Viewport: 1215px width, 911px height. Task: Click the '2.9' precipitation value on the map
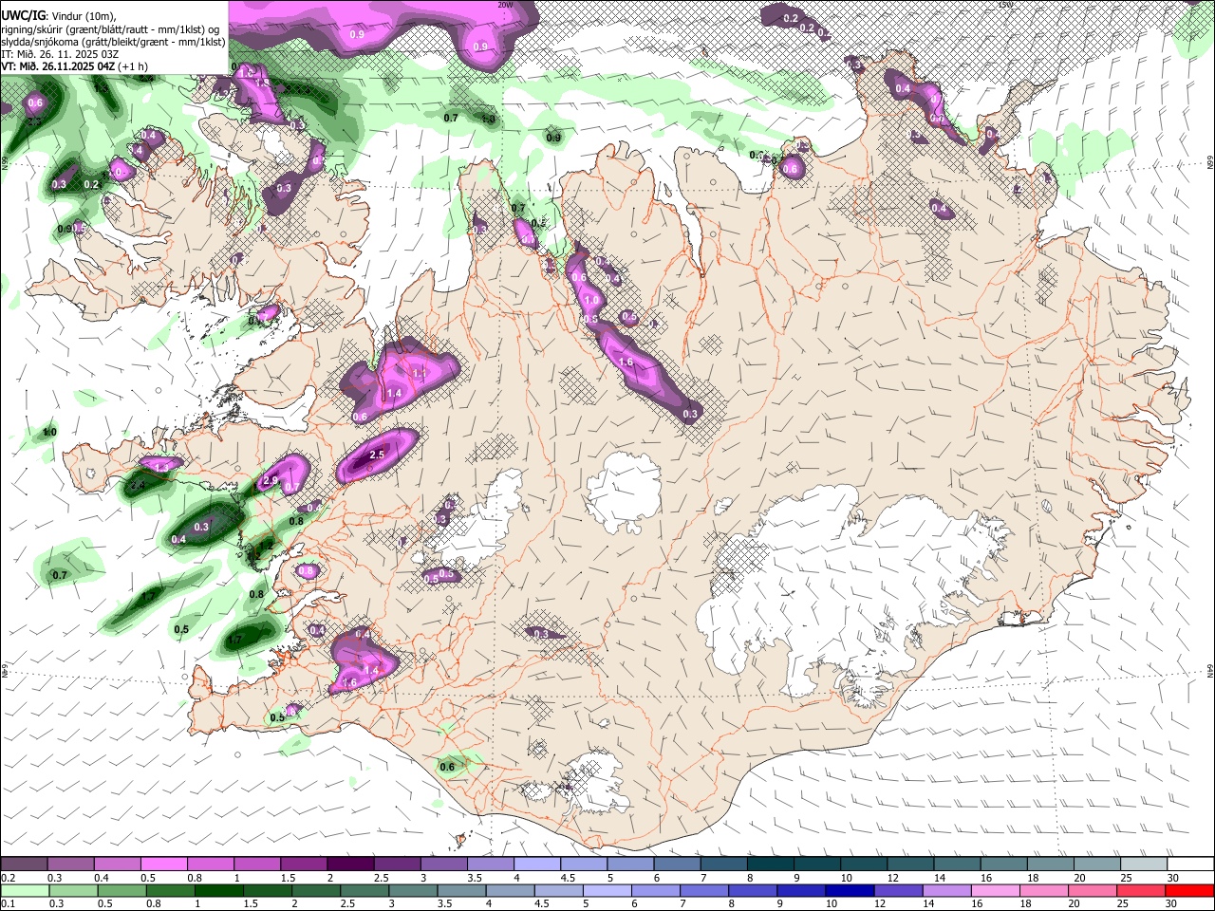pyautogui.click(x=271, y=481)
